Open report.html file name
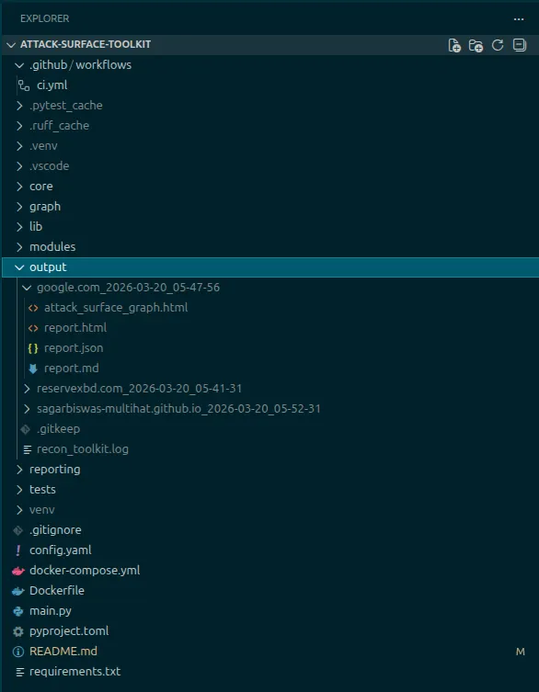Image resolution: width=539 pixels, height=692 pixels. [x=75, y=328]
